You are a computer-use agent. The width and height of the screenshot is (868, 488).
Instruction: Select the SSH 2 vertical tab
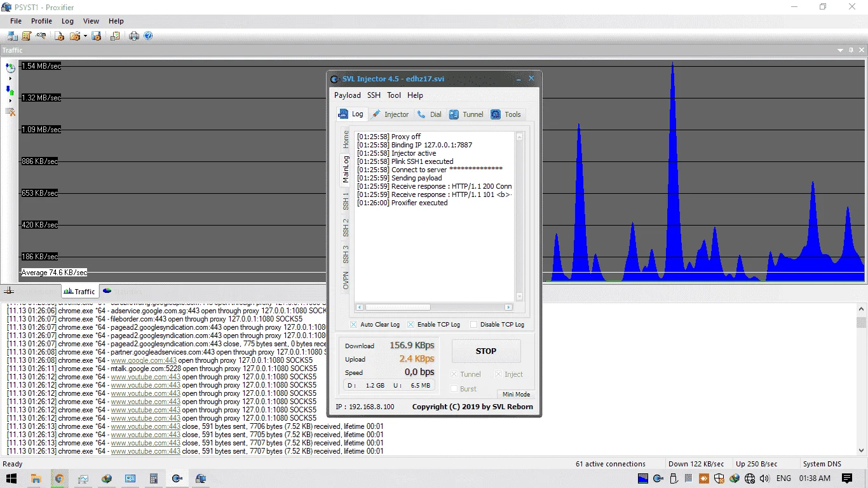(346, 227)
